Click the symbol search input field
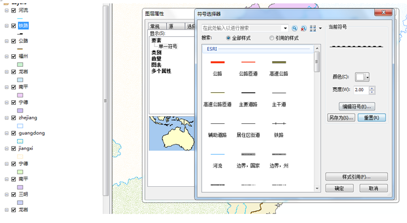Screen dimensions: 407x223 (242, 28)
